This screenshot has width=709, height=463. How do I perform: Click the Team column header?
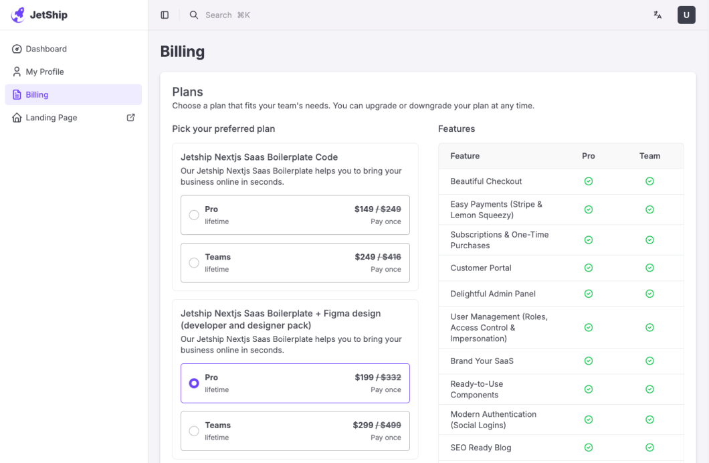coord(649,156)
